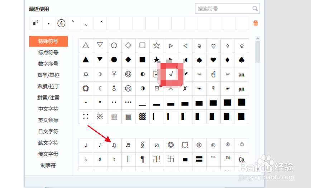The height and width of the screenshot is (188, 311).
Task: Insert the hollow heart symbol
Action: pyautogui.click(x=214, y=46)
